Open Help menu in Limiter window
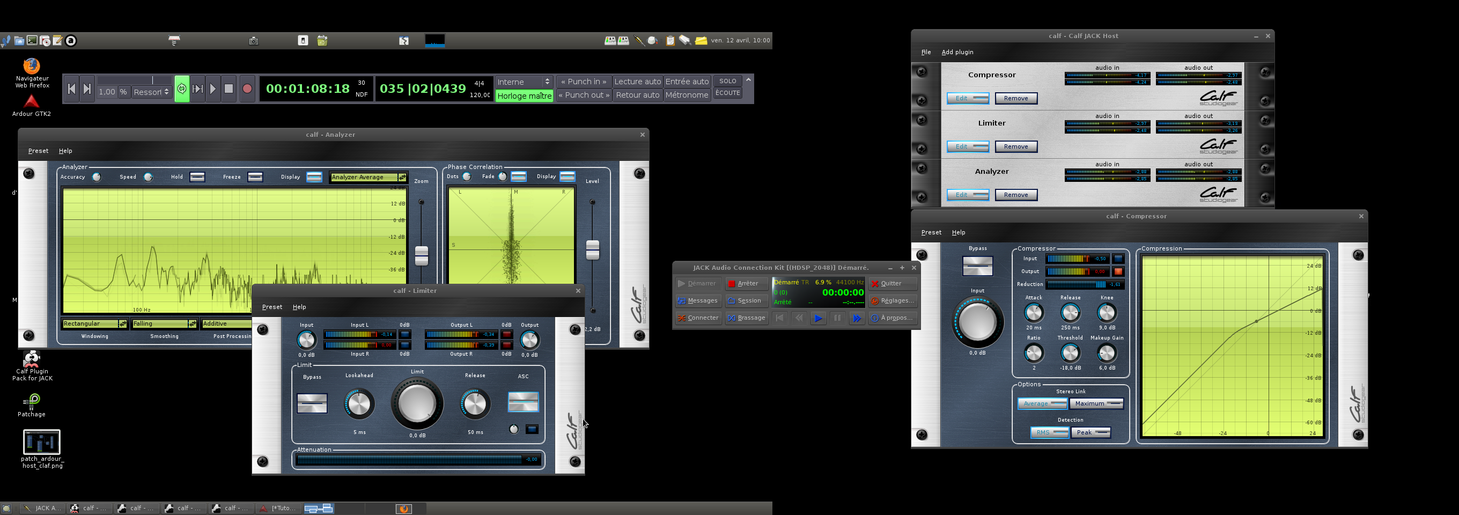 (x=299, y=307)
